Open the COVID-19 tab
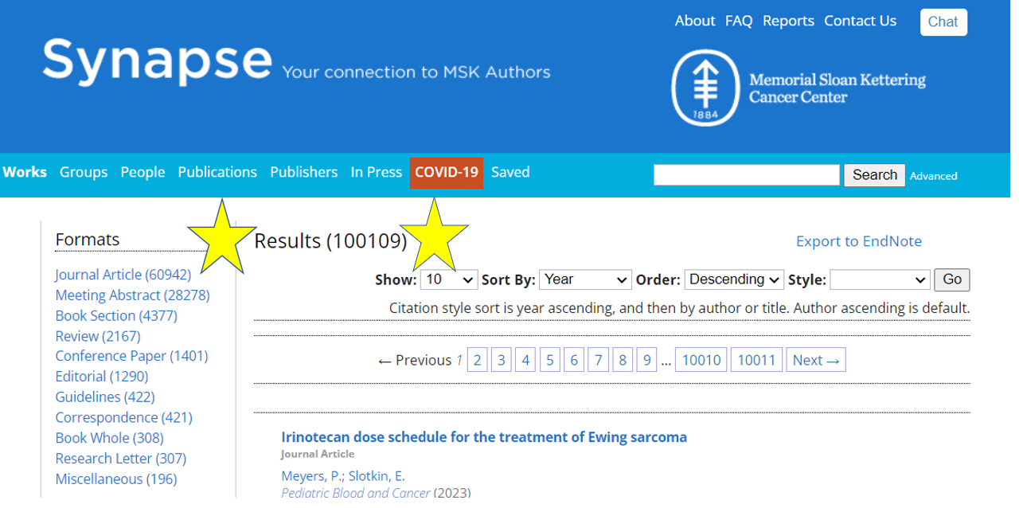Viewport: 1023px width, 508px height. 447,173
